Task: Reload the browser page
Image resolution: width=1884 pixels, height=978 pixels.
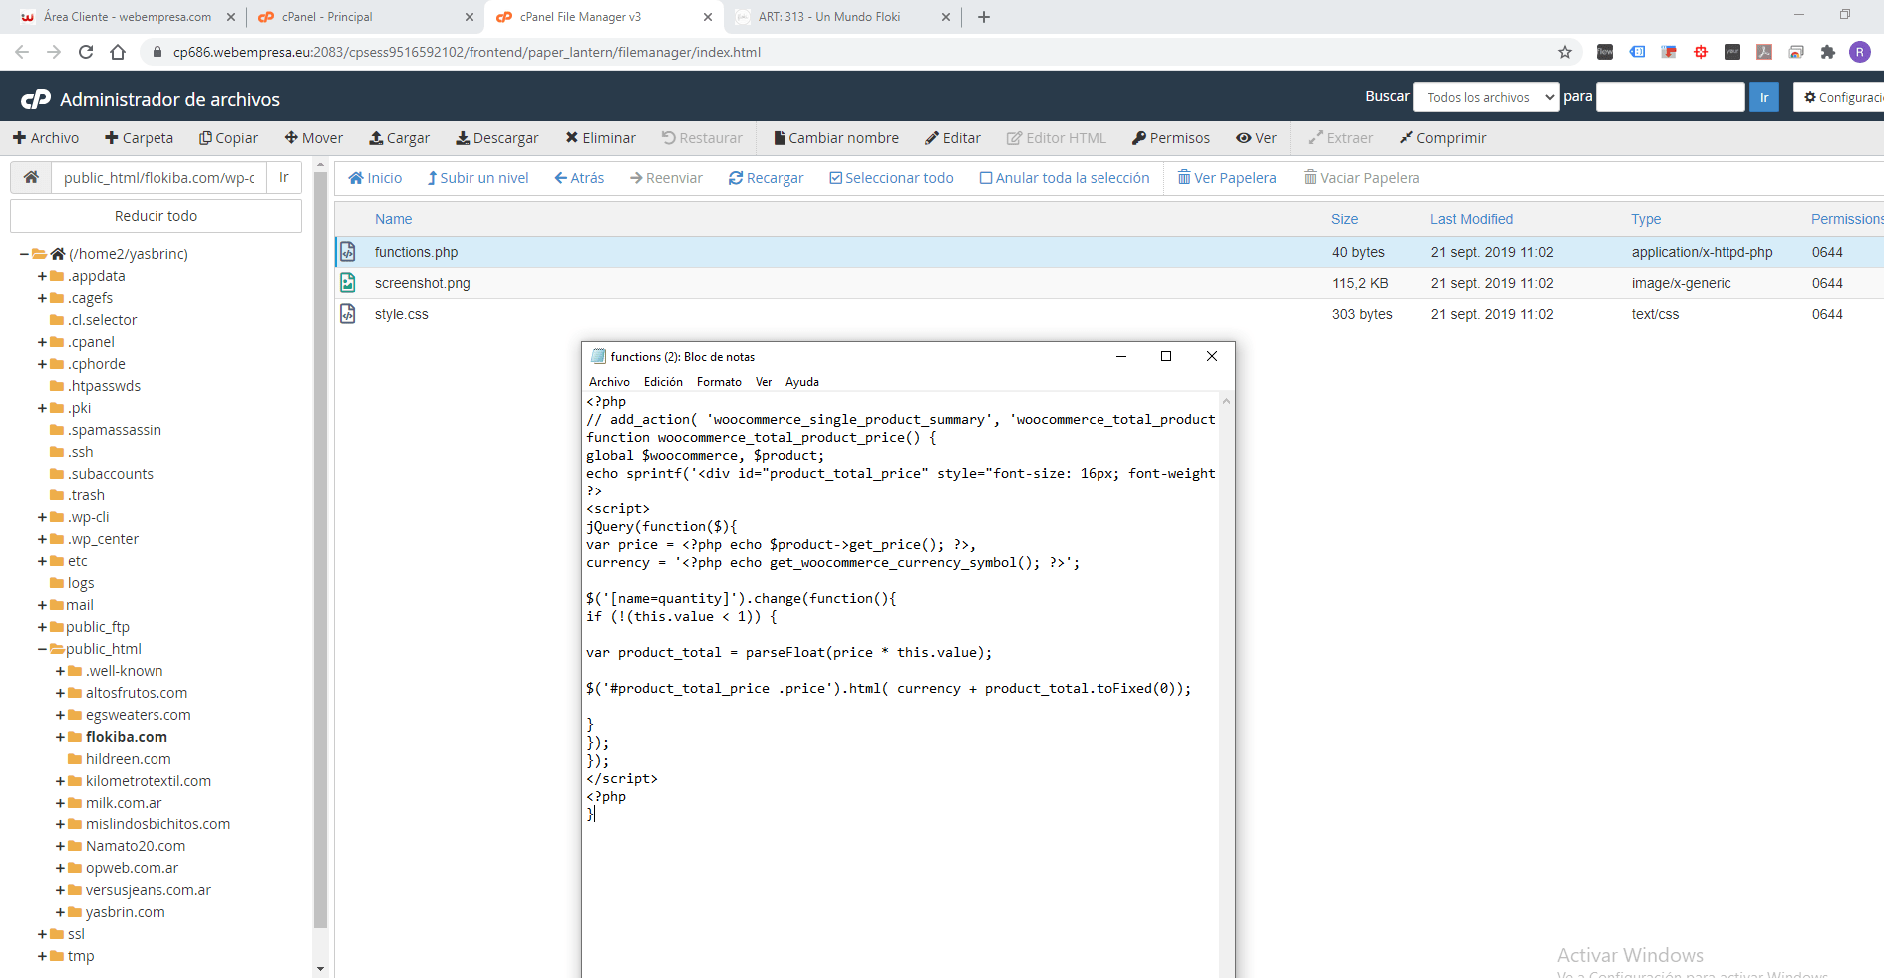Action: point(86,52)
